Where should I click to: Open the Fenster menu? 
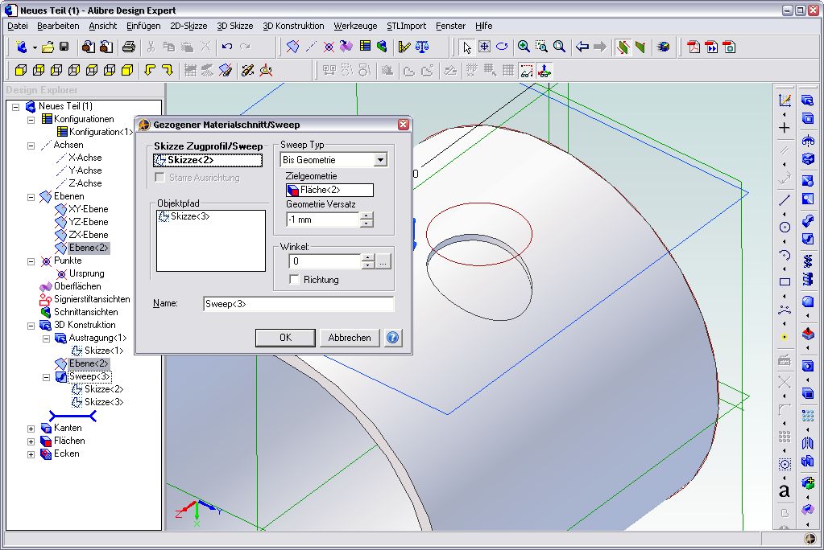tap(450, 26)
